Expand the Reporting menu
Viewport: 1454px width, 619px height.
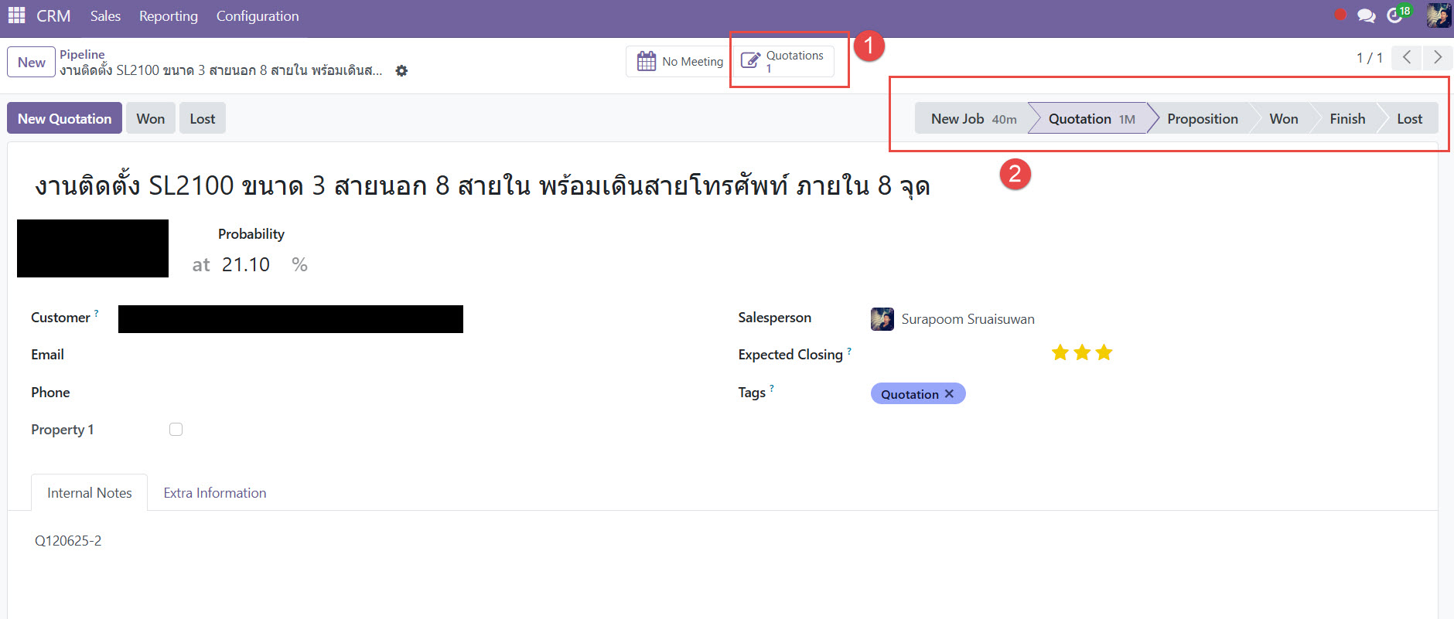tap(168, 16)
